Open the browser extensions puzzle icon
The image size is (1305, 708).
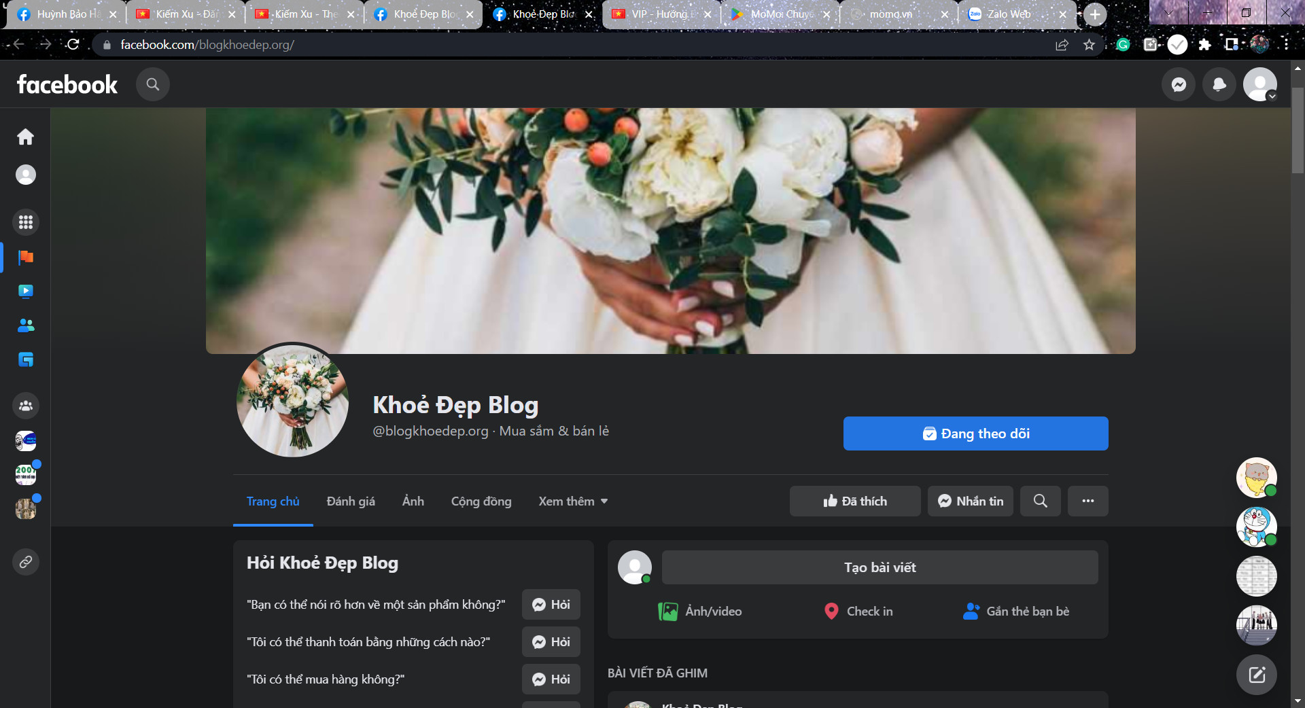[1204, 45]
